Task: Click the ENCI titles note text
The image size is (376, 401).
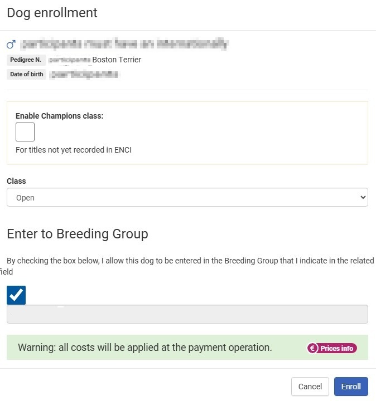Action: [x=74, y=149]
